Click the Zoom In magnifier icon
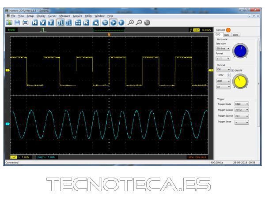 pyautogui.click(x=131, y=22)
